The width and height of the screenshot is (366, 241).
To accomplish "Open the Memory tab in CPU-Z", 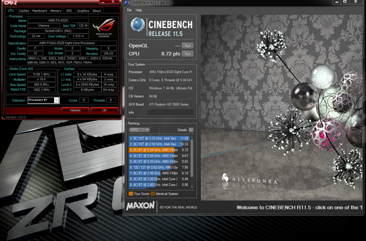I will click(56, 11).
